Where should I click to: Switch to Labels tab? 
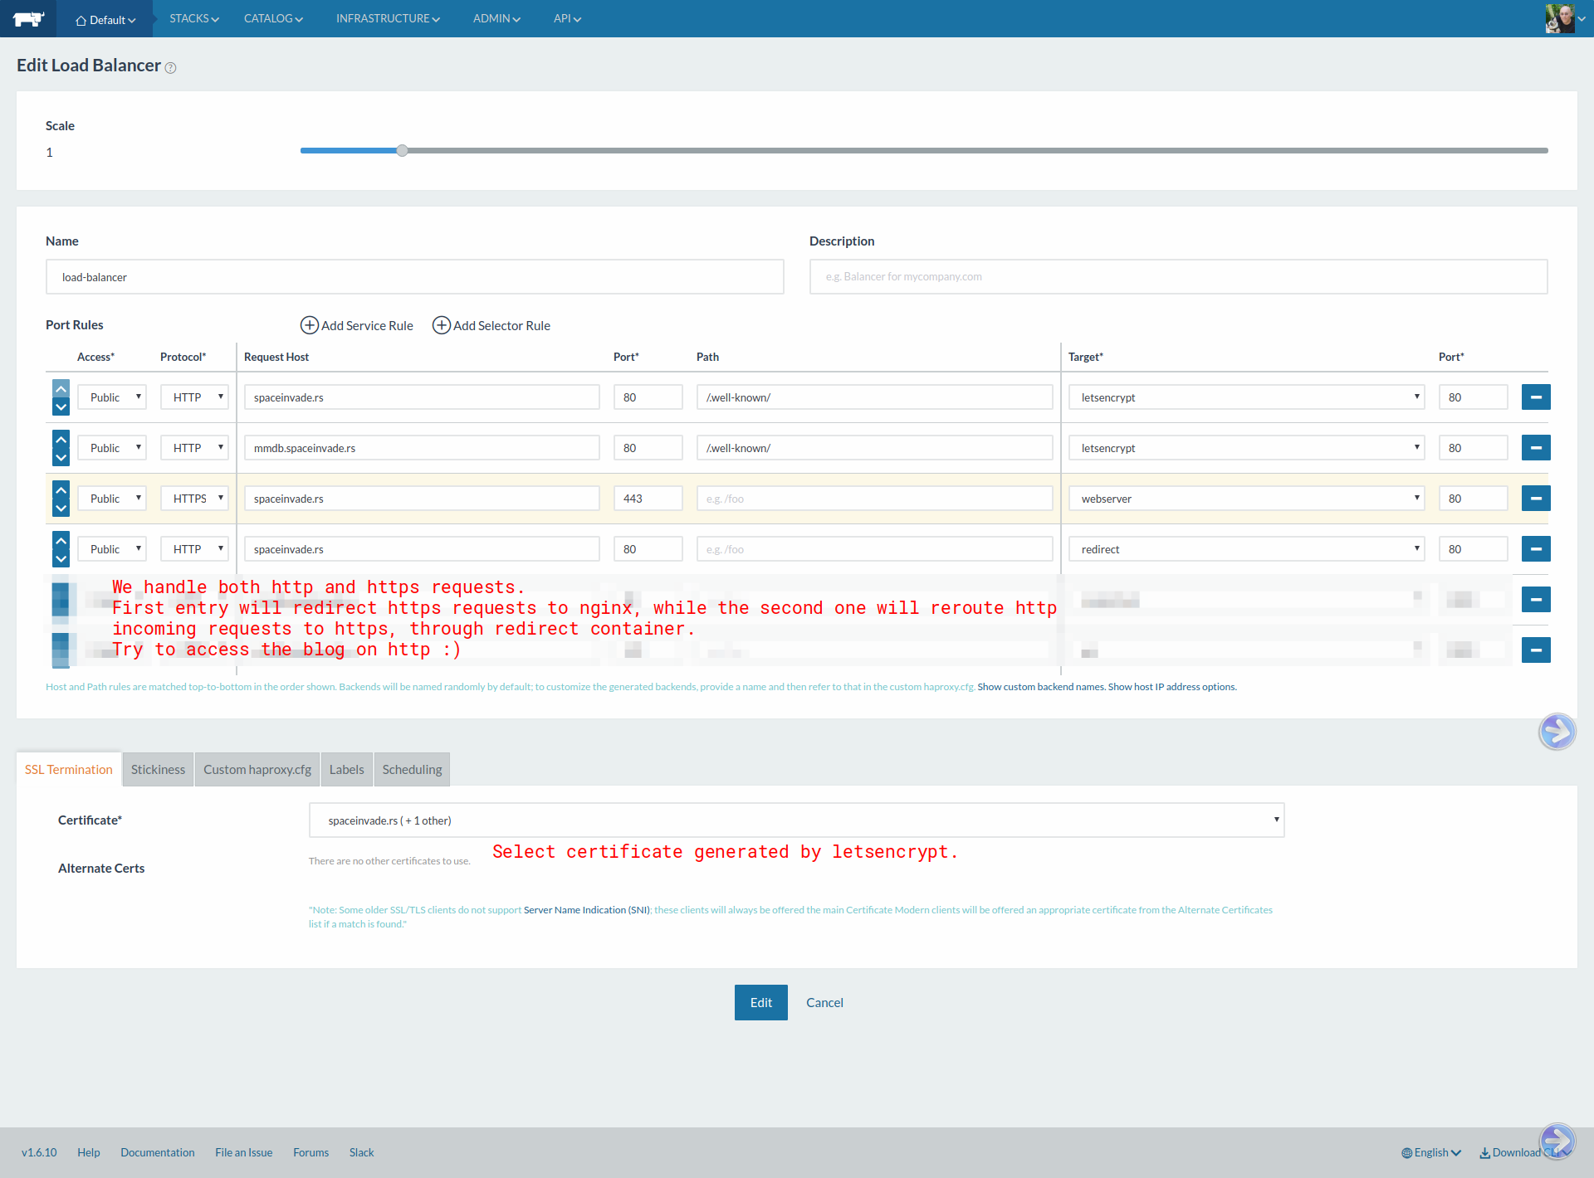346,770
